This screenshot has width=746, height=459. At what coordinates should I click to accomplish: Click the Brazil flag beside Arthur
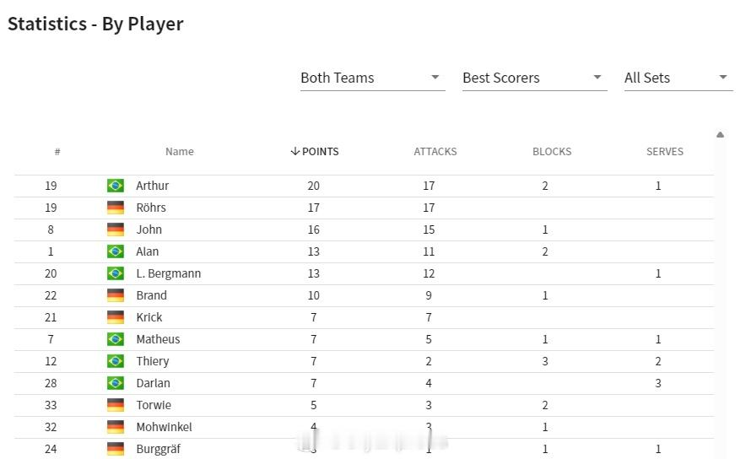(x=116, y=186)
